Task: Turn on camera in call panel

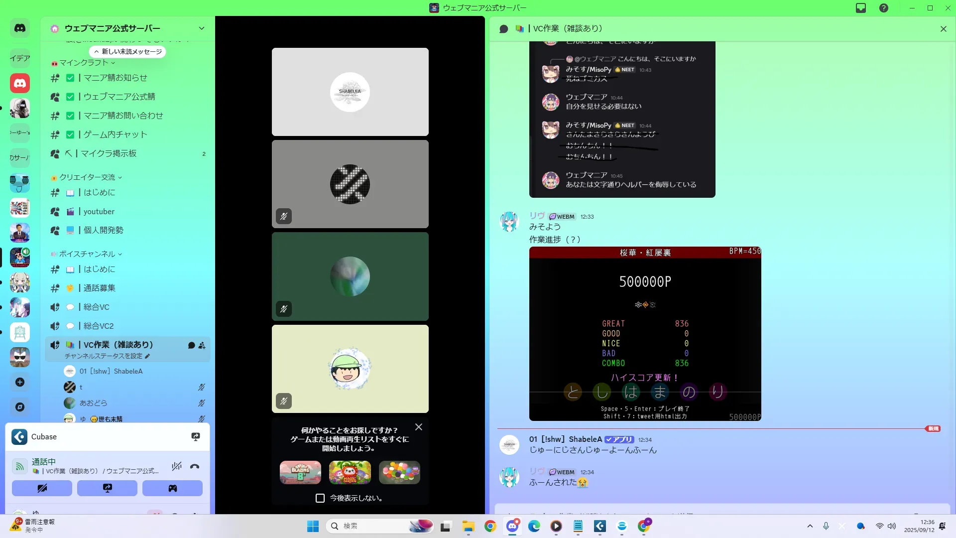Action: click(x=42, y=488)
